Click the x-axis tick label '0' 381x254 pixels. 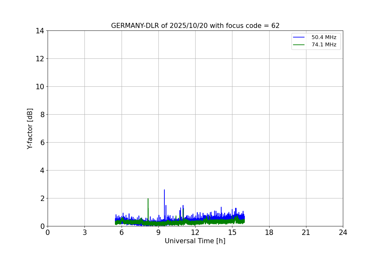[x=48, y=232]
